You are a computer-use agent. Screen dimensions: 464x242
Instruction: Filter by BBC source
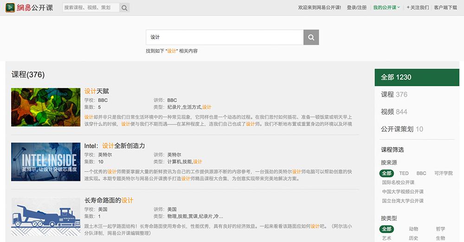[x=421, y=173]
